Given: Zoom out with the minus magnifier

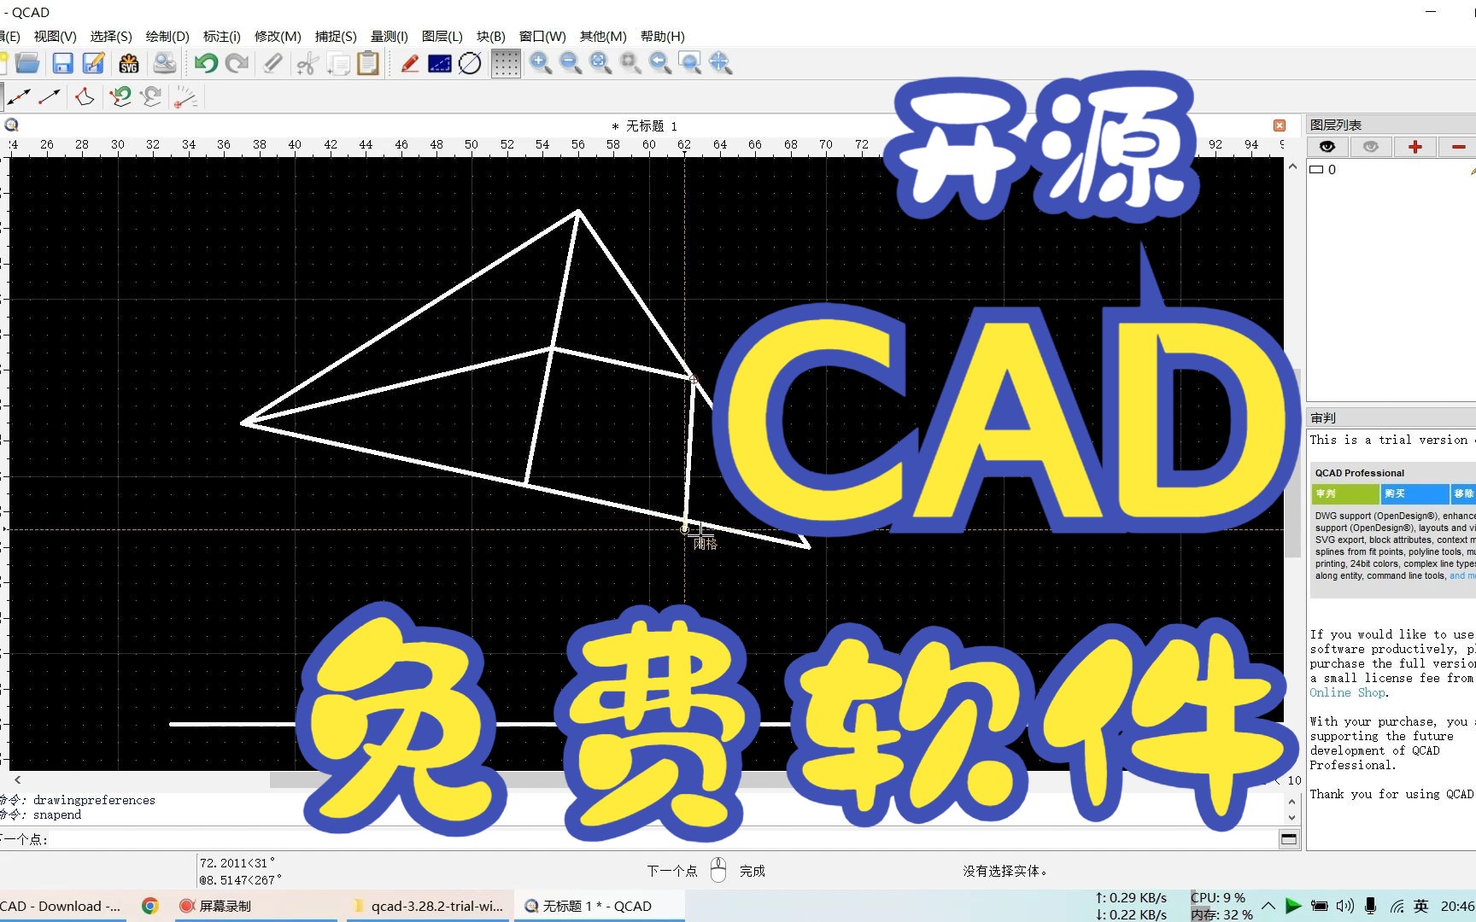Looking at the screenshot, I should click(571, 63).
